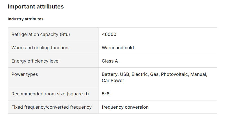Click the Important attributes heading

tap(36, 7)
